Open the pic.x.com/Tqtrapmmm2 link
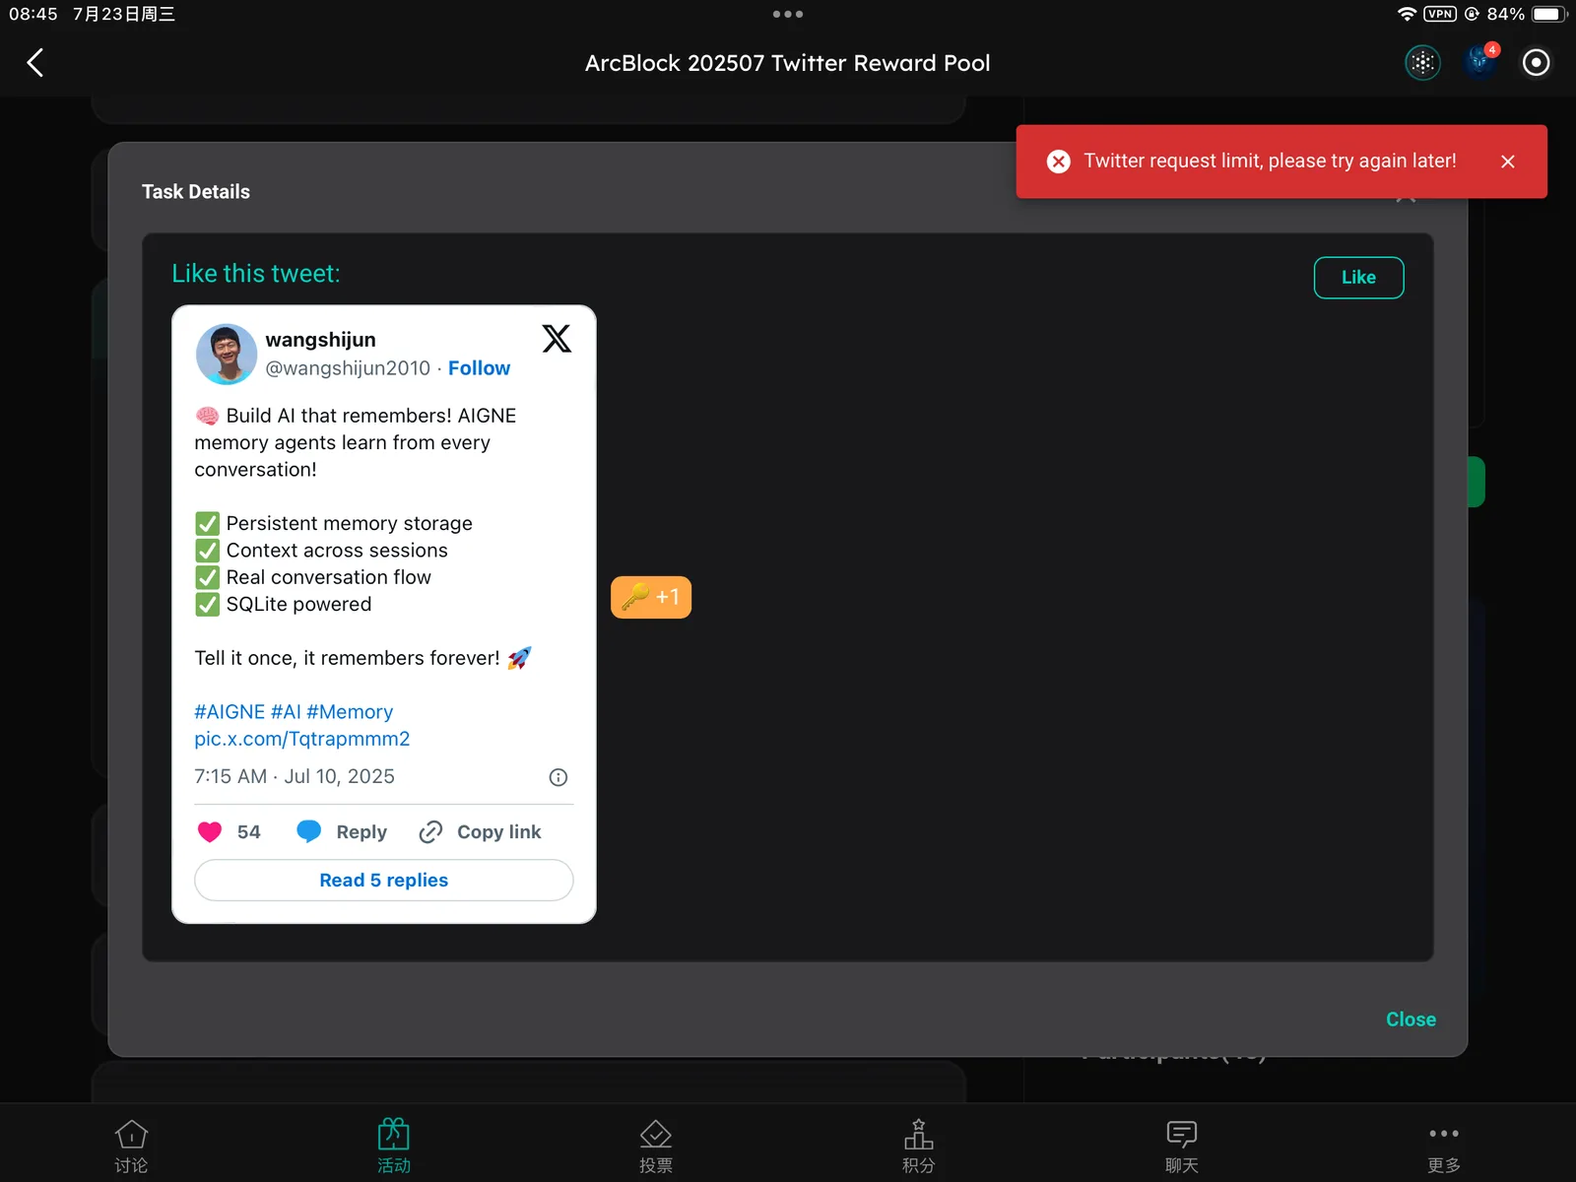The image size is (1576, 1182). pos(301,739)
